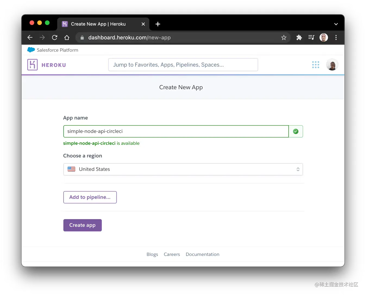
Task: Open the Heroku apps grid icon
Action: tap(315, 65)
